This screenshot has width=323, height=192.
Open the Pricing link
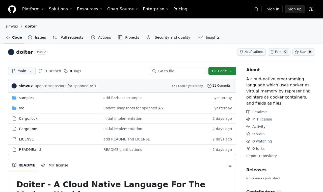[x=180, y=9]
